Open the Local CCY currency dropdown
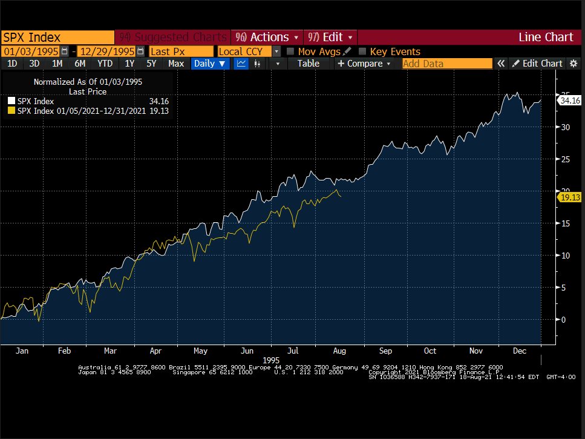 pyautogui.click(x=276, y=51)
